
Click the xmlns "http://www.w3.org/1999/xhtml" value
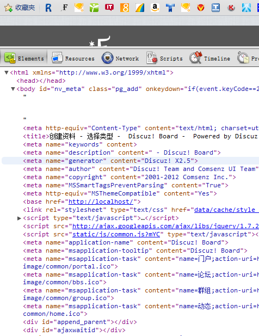pos(113,72)
